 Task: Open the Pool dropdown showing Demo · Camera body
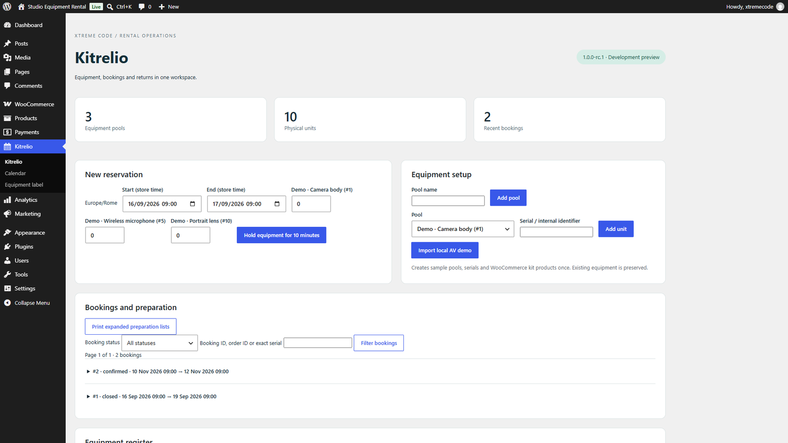coord(462,229)
